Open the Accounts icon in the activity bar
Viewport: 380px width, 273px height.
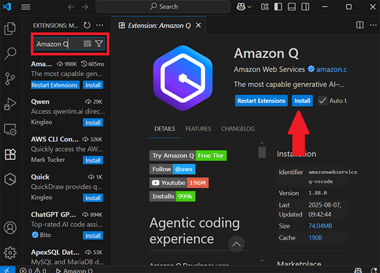click(x=11, y=228)
